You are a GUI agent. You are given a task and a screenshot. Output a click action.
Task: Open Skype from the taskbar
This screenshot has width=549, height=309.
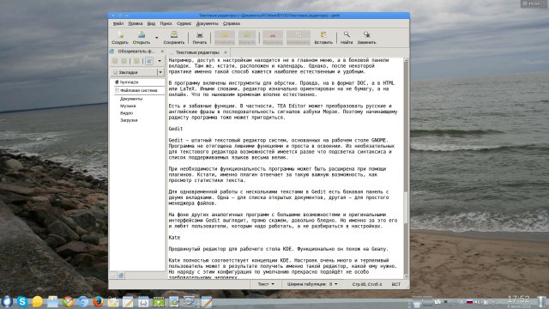(x=22, y=301)
